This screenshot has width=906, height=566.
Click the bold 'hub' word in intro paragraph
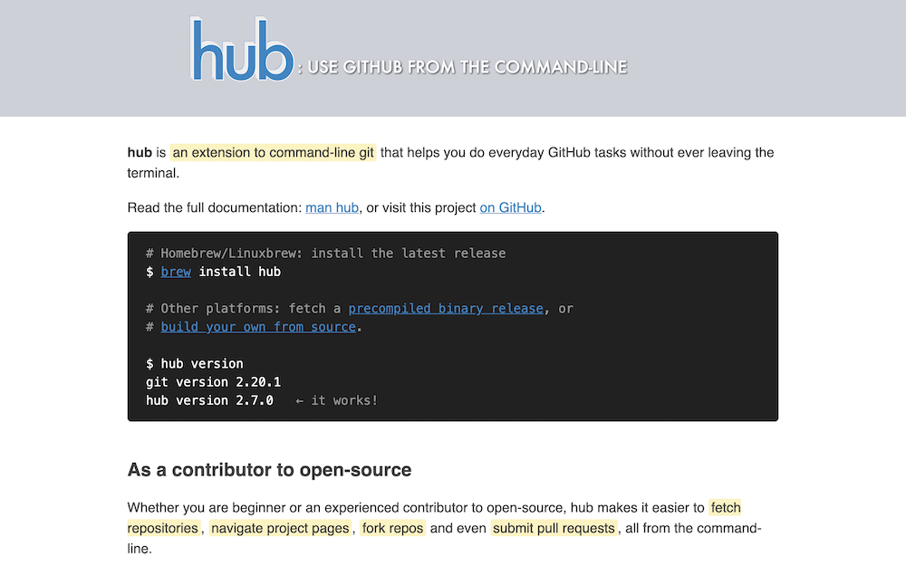(x=140, y=152)
